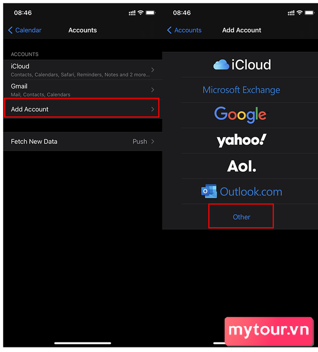The width and height of the screenshot is (318, 352).
Task: Go back to Accounts from Add Account
Action: click(x=184, y=30)
